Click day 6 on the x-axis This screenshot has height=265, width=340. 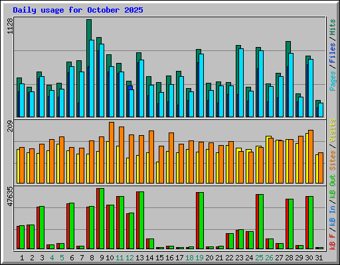(72, 258)
